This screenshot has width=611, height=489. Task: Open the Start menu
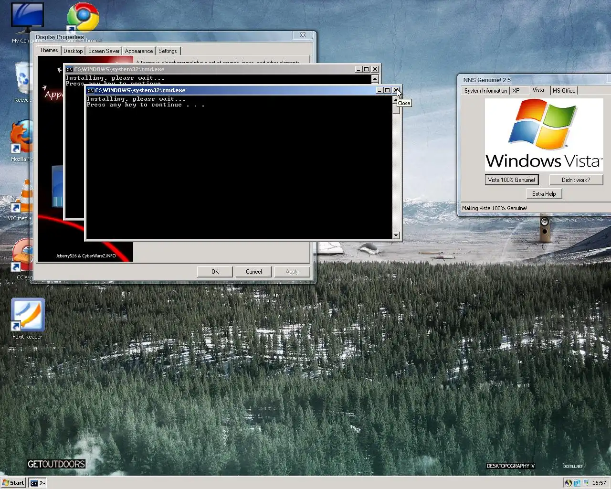coord(13,483)
